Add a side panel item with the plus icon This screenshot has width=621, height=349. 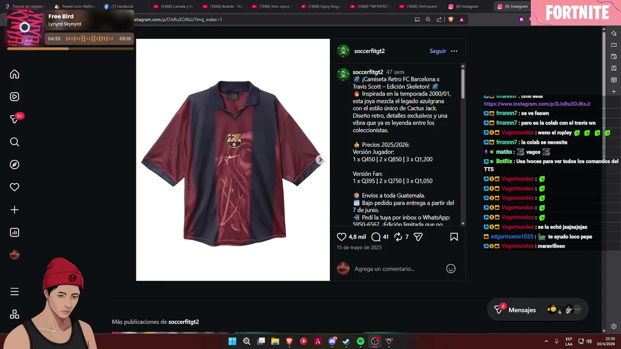pyautogui.click(x=614, y=92)
